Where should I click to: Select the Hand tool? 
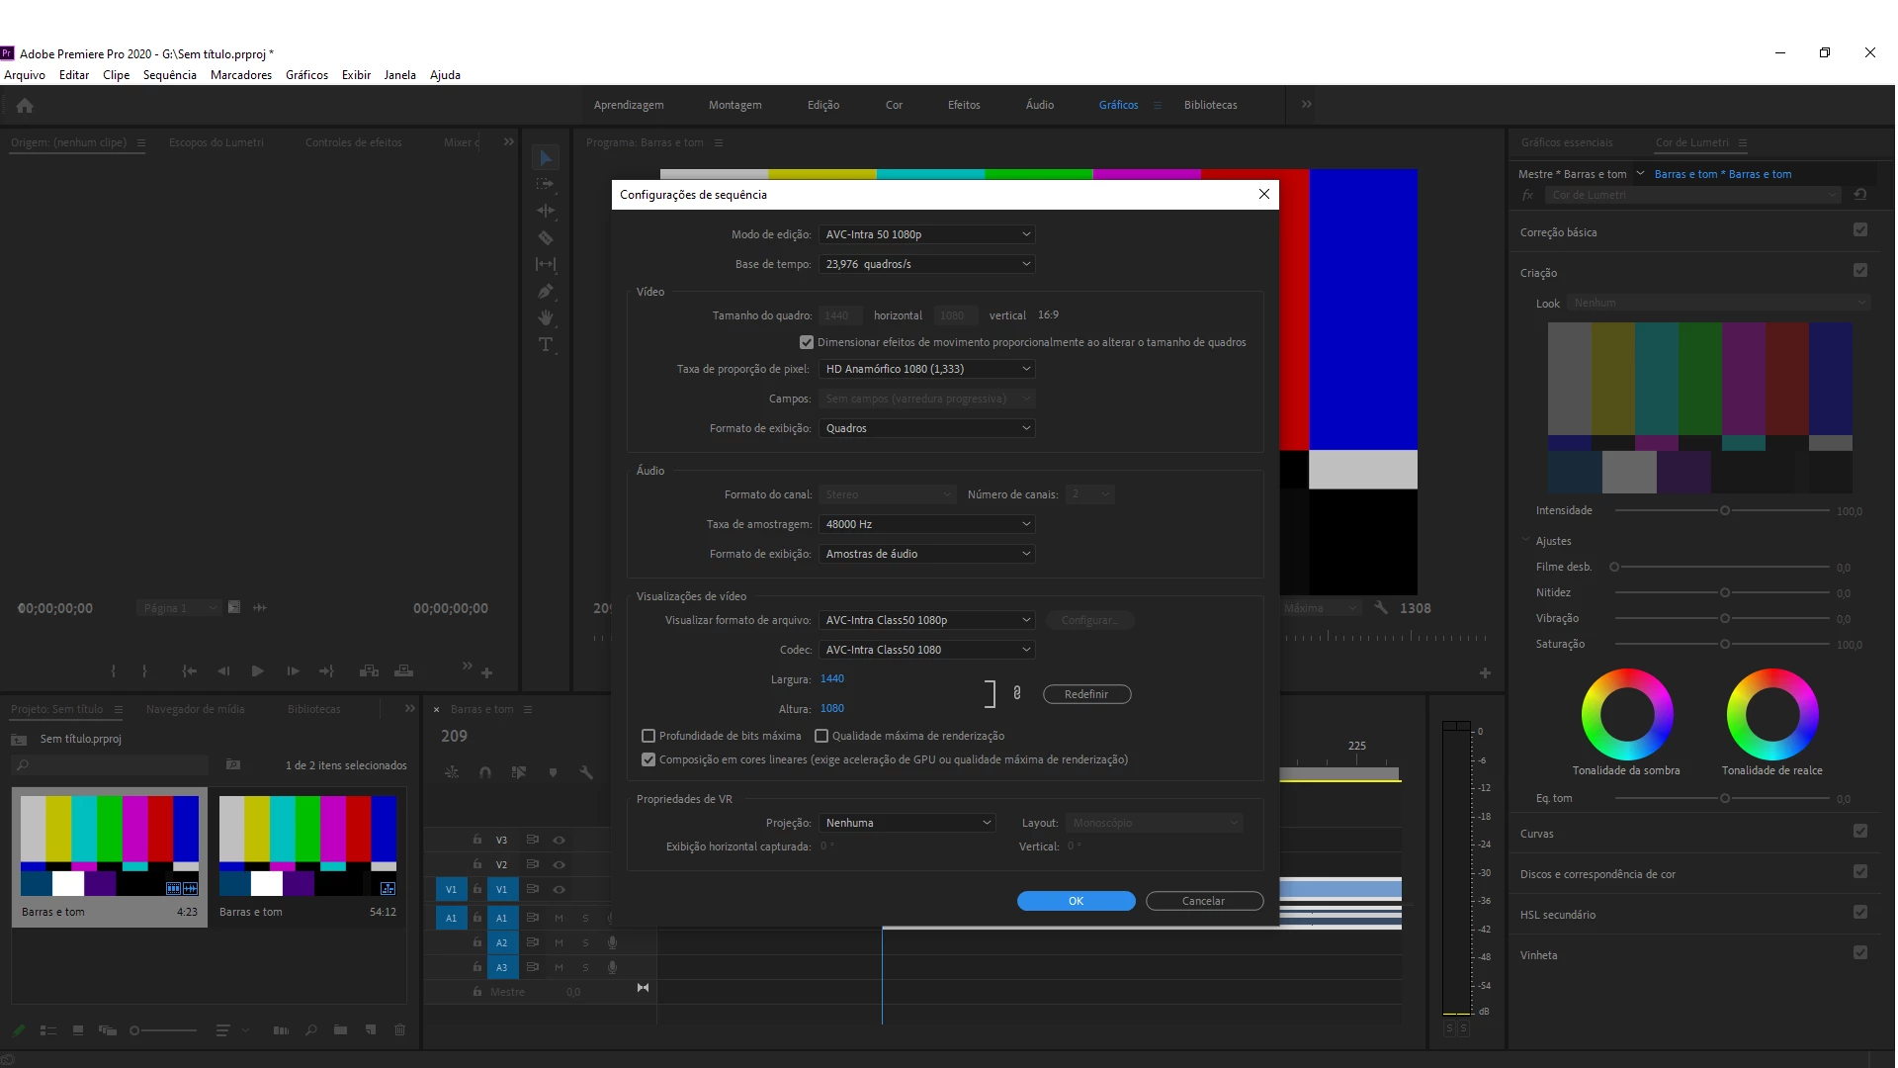tap(545, 317)
